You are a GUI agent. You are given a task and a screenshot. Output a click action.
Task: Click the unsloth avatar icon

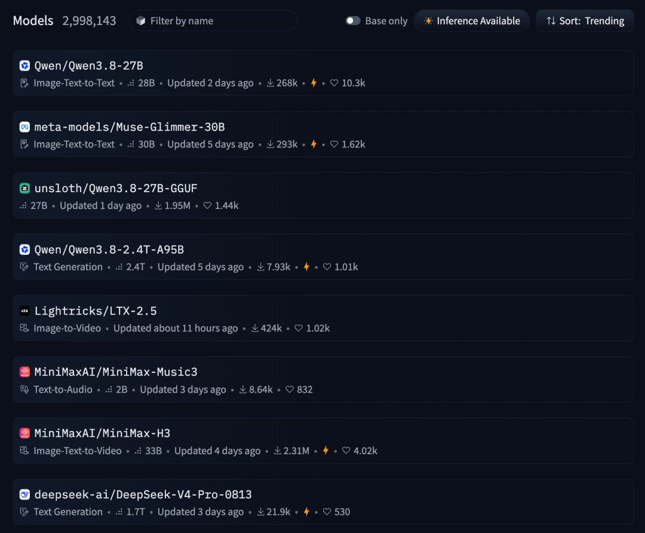(x=24, y=188)
